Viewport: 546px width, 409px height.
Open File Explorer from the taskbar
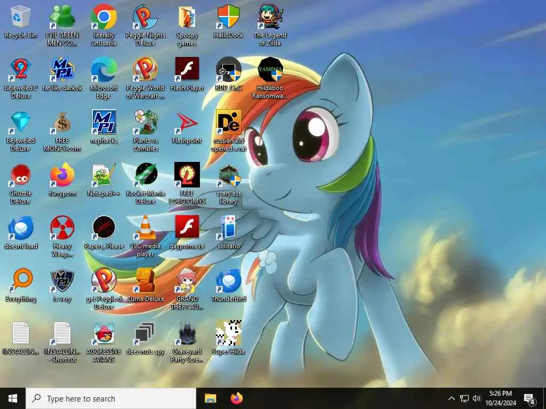click(210, 398)
